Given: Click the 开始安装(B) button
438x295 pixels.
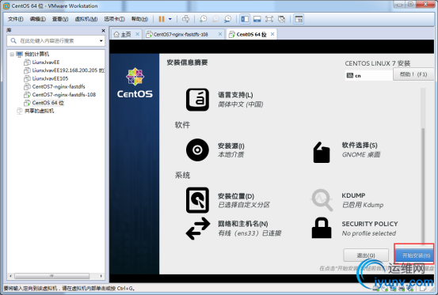Looking at the screenshot, I should click(414, 255).
